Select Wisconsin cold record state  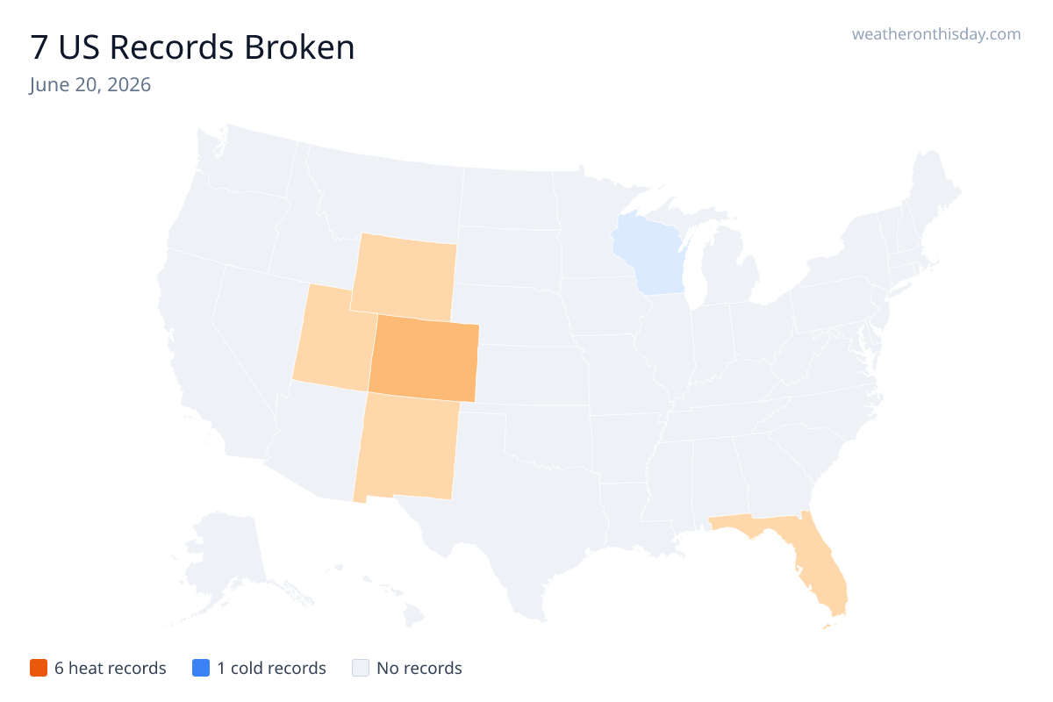651,256
